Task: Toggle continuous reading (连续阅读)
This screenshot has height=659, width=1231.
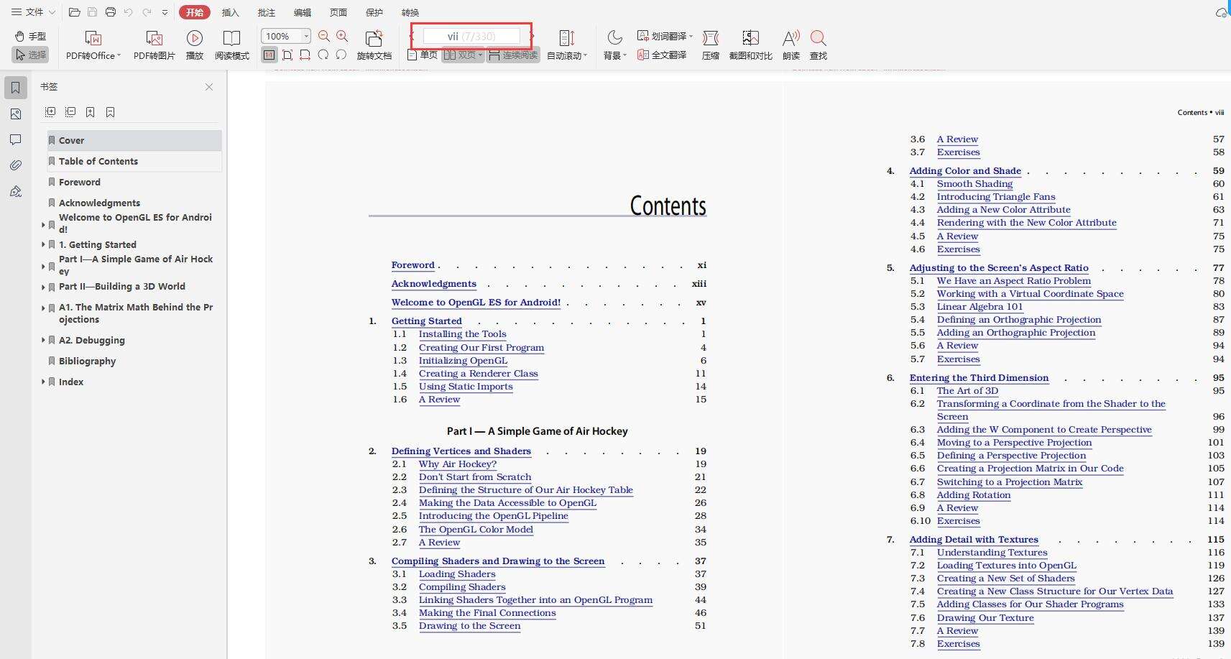Action: 513,55
